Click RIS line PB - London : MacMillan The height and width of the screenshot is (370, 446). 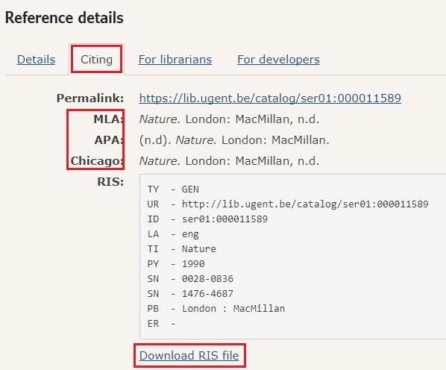(x=216, y=309)
